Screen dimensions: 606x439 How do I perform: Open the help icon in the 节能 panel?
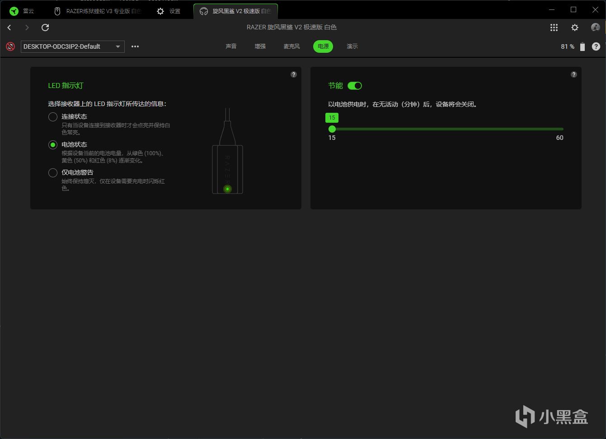point(574,74)
